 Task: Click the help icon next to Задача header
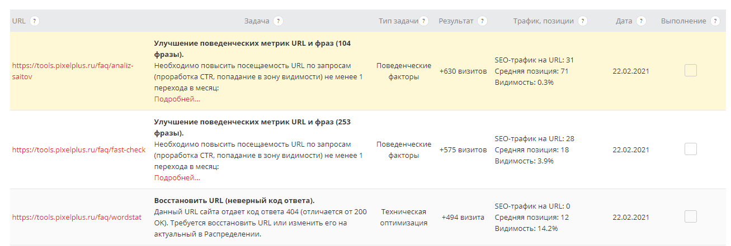(278, 21)
